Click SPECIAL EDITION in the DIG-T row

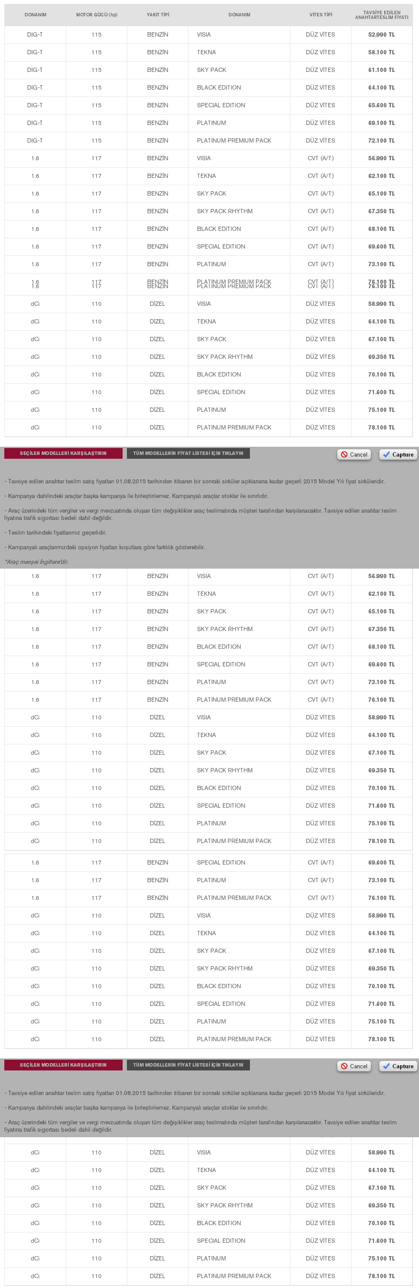[221, 105]
